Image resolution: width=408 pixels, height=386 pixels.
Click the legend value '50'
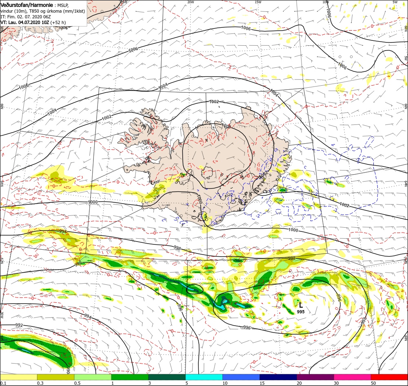click(x=374, y=383)
